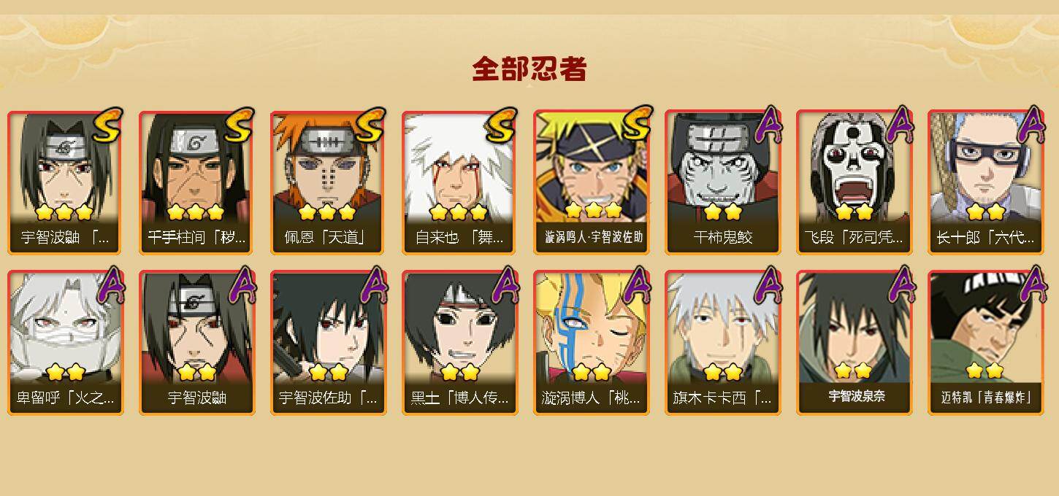This screenshot has width=1059, height=496.
Task: Select the 佩恩「天道」ninja card
Action: (329, 182)
